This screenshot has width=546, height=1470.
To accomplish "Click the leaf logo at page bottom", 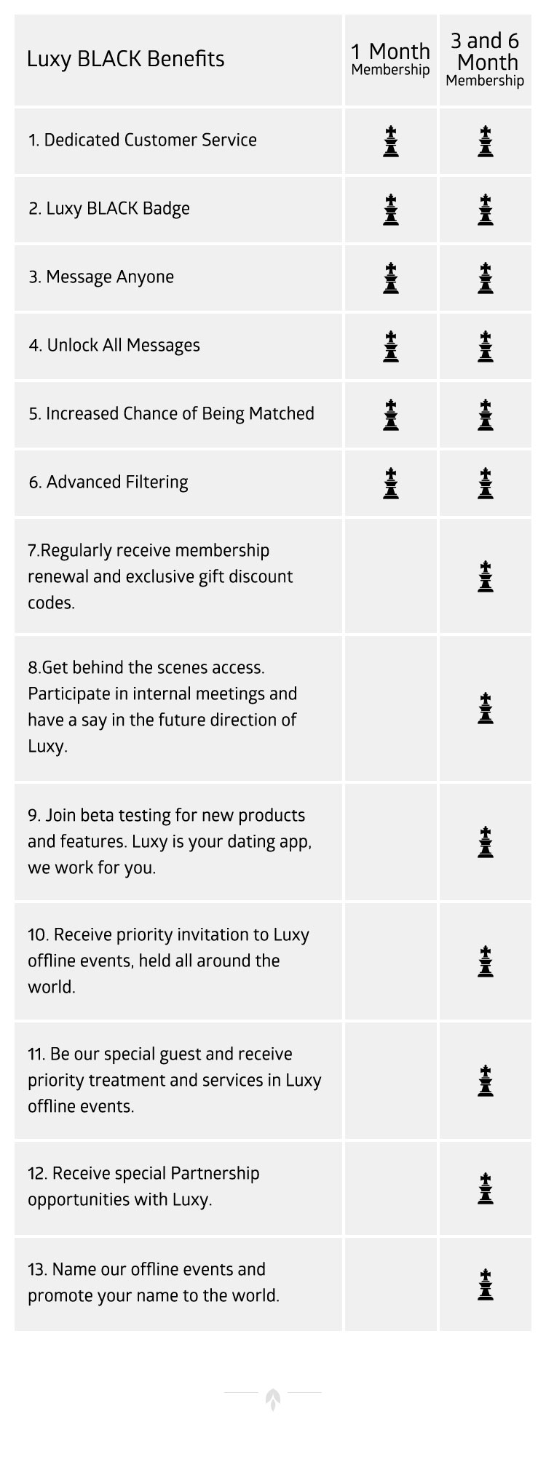I will (x=273, y=1399).
